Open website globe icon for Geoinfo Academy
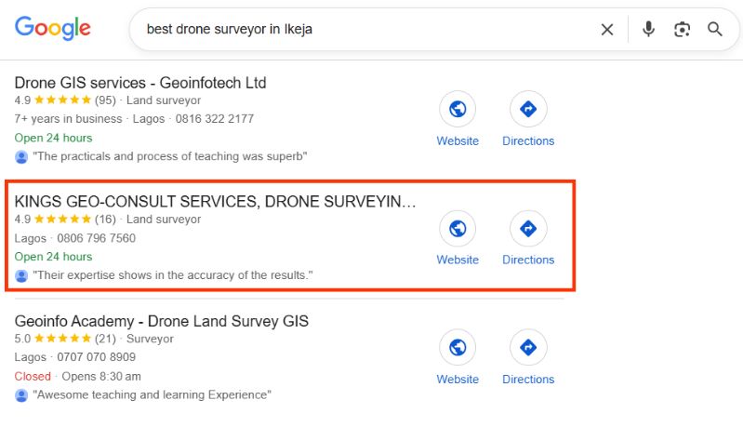 (458, 347)
